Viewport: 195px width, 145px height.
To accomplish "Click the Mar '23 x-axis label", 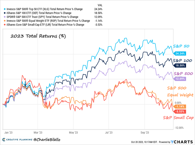I will 38,132.
